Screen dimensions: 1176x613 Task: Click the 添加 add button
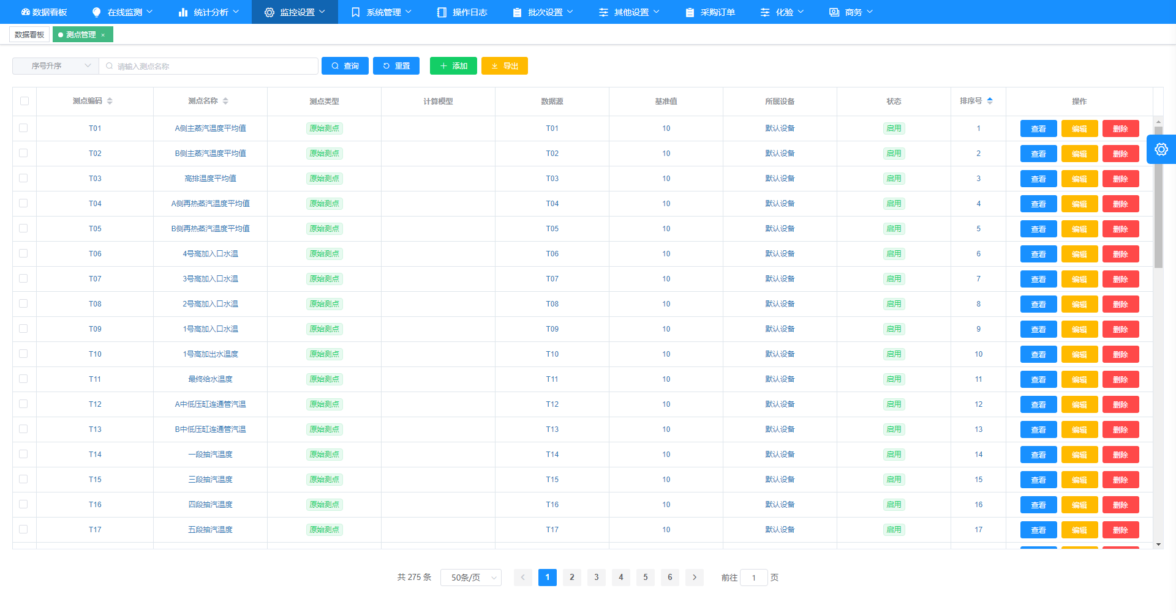pyautogui.click(x=453, y=65)
